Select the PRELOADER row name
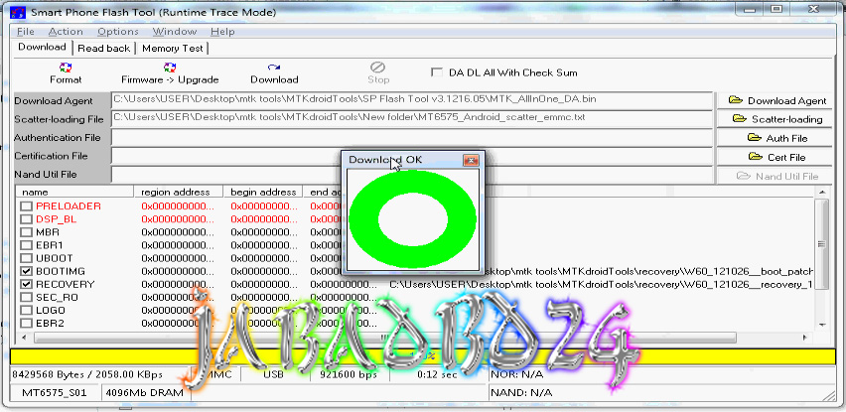846x412 pixels. point(68,206)
